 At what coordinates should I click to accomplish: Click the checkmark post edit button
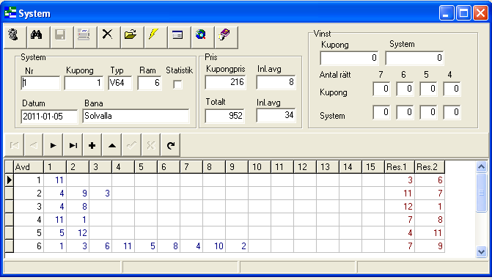(131, 145)
